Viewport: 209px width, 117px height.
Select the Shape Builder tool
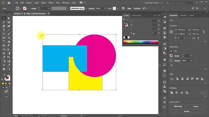tap(4, 49)
